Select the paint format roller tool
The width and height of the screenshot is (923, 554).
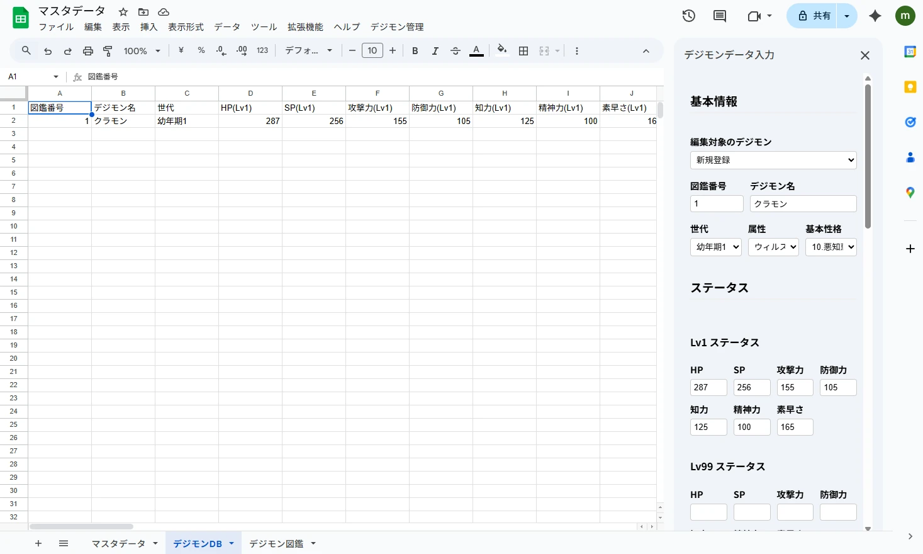[x=108, y=51]
